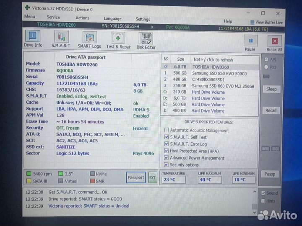Viewport: 302px width, 226px height.
Task: Select D: 6,0 TB volume row
Action: click(x=210, y=98)
